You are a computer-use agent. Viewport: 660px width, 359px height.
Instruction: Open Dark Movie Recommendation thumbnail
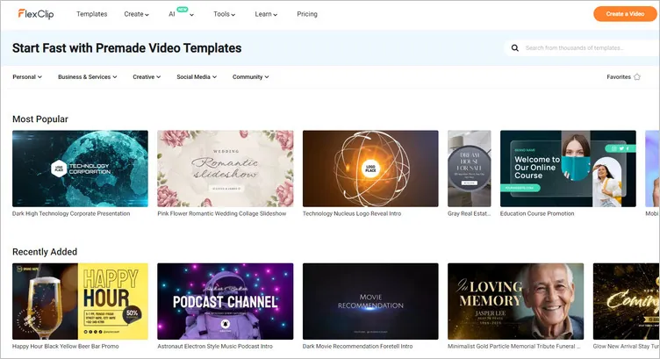pos(370,301)
